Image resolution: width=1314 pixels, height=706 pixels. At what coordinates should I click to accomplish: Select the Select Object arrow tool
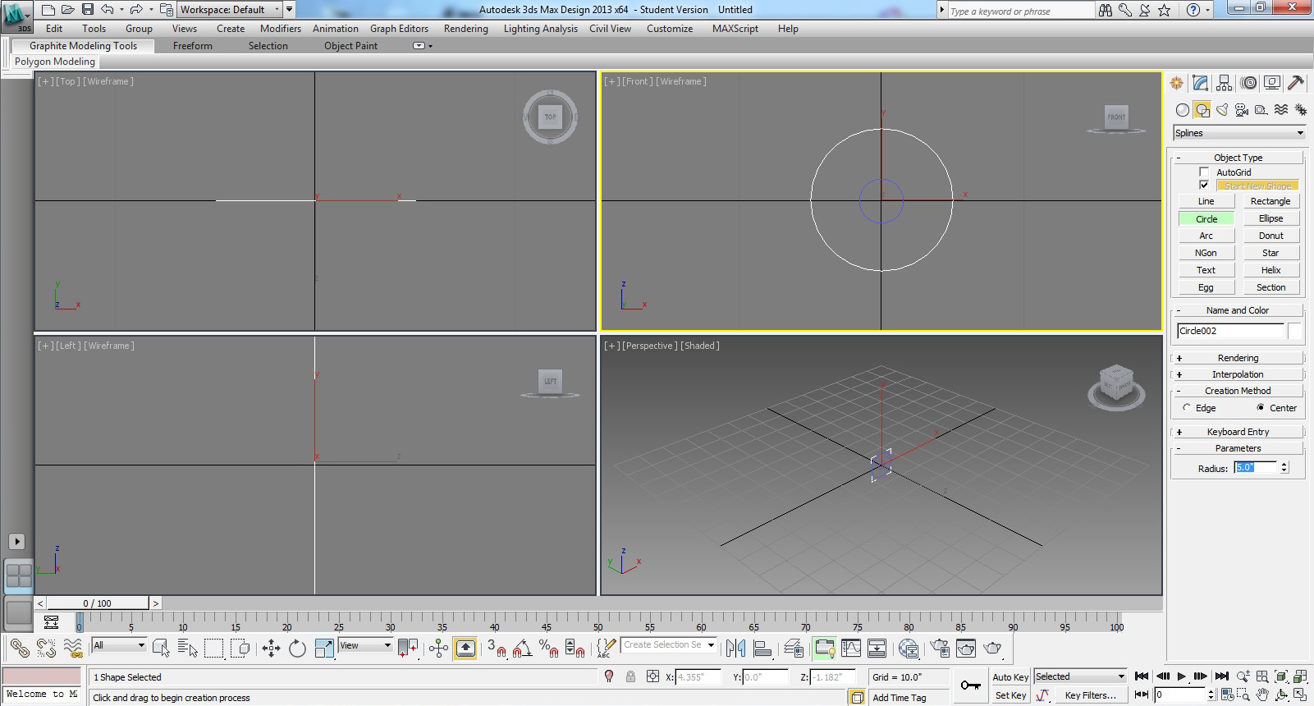161,649
